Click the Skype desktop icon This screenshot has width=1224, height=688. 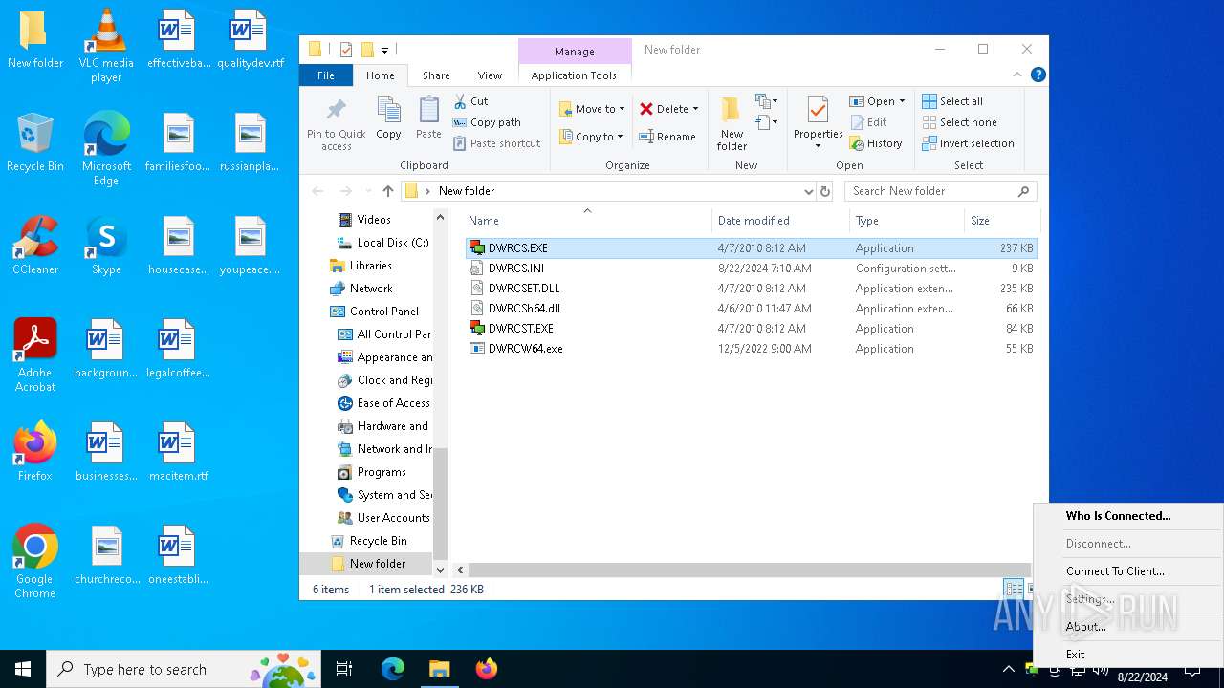click(106, 246)
